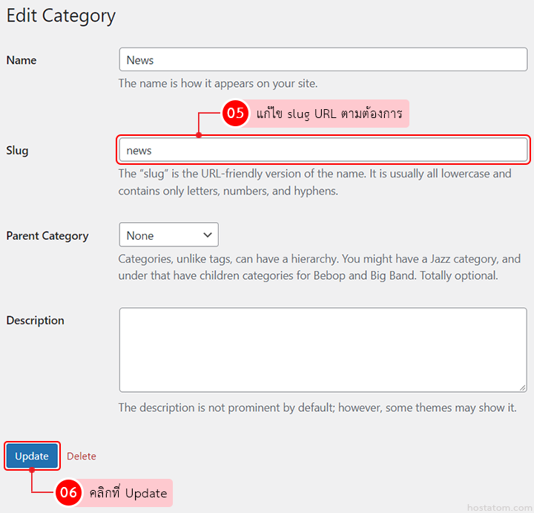Image resolution: width=534 pixels, height=513 pixels.
Task: Click the Slug input field containing news
Action: [323, 150]
